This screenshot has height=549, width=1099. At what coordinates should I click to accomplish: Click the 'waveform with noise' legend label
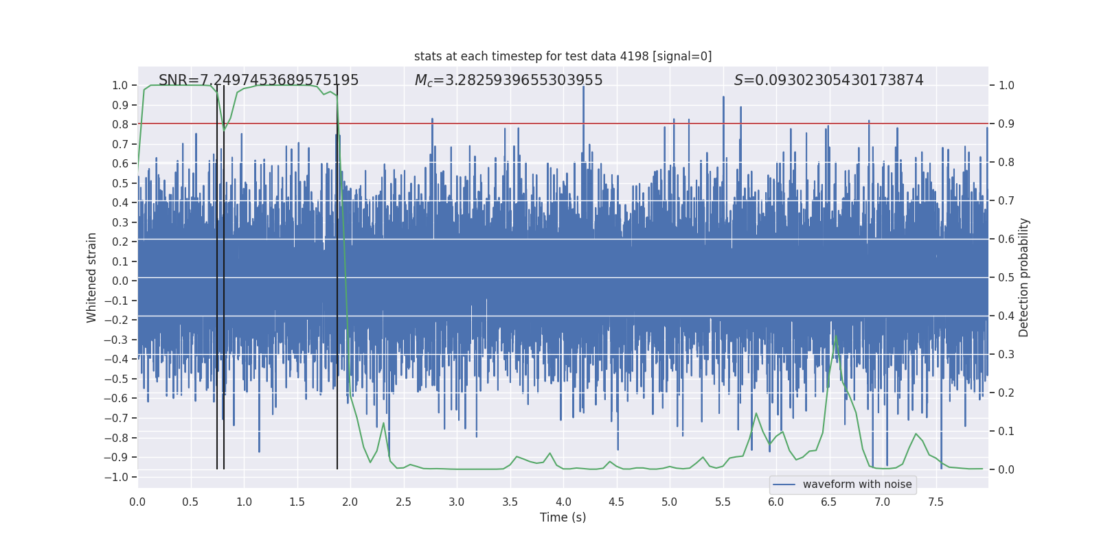857,484
